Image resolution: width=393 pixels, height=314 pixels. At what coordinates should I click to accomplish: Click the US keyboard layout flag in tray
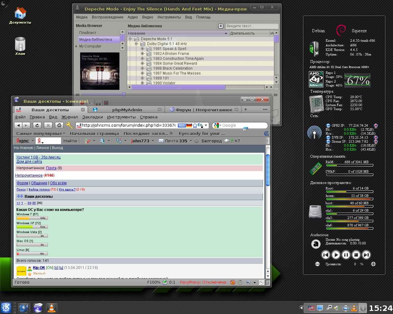311,308
